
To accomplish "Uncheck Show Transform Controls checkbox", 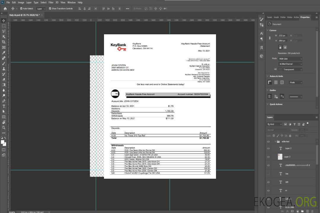I will [50, 9].
